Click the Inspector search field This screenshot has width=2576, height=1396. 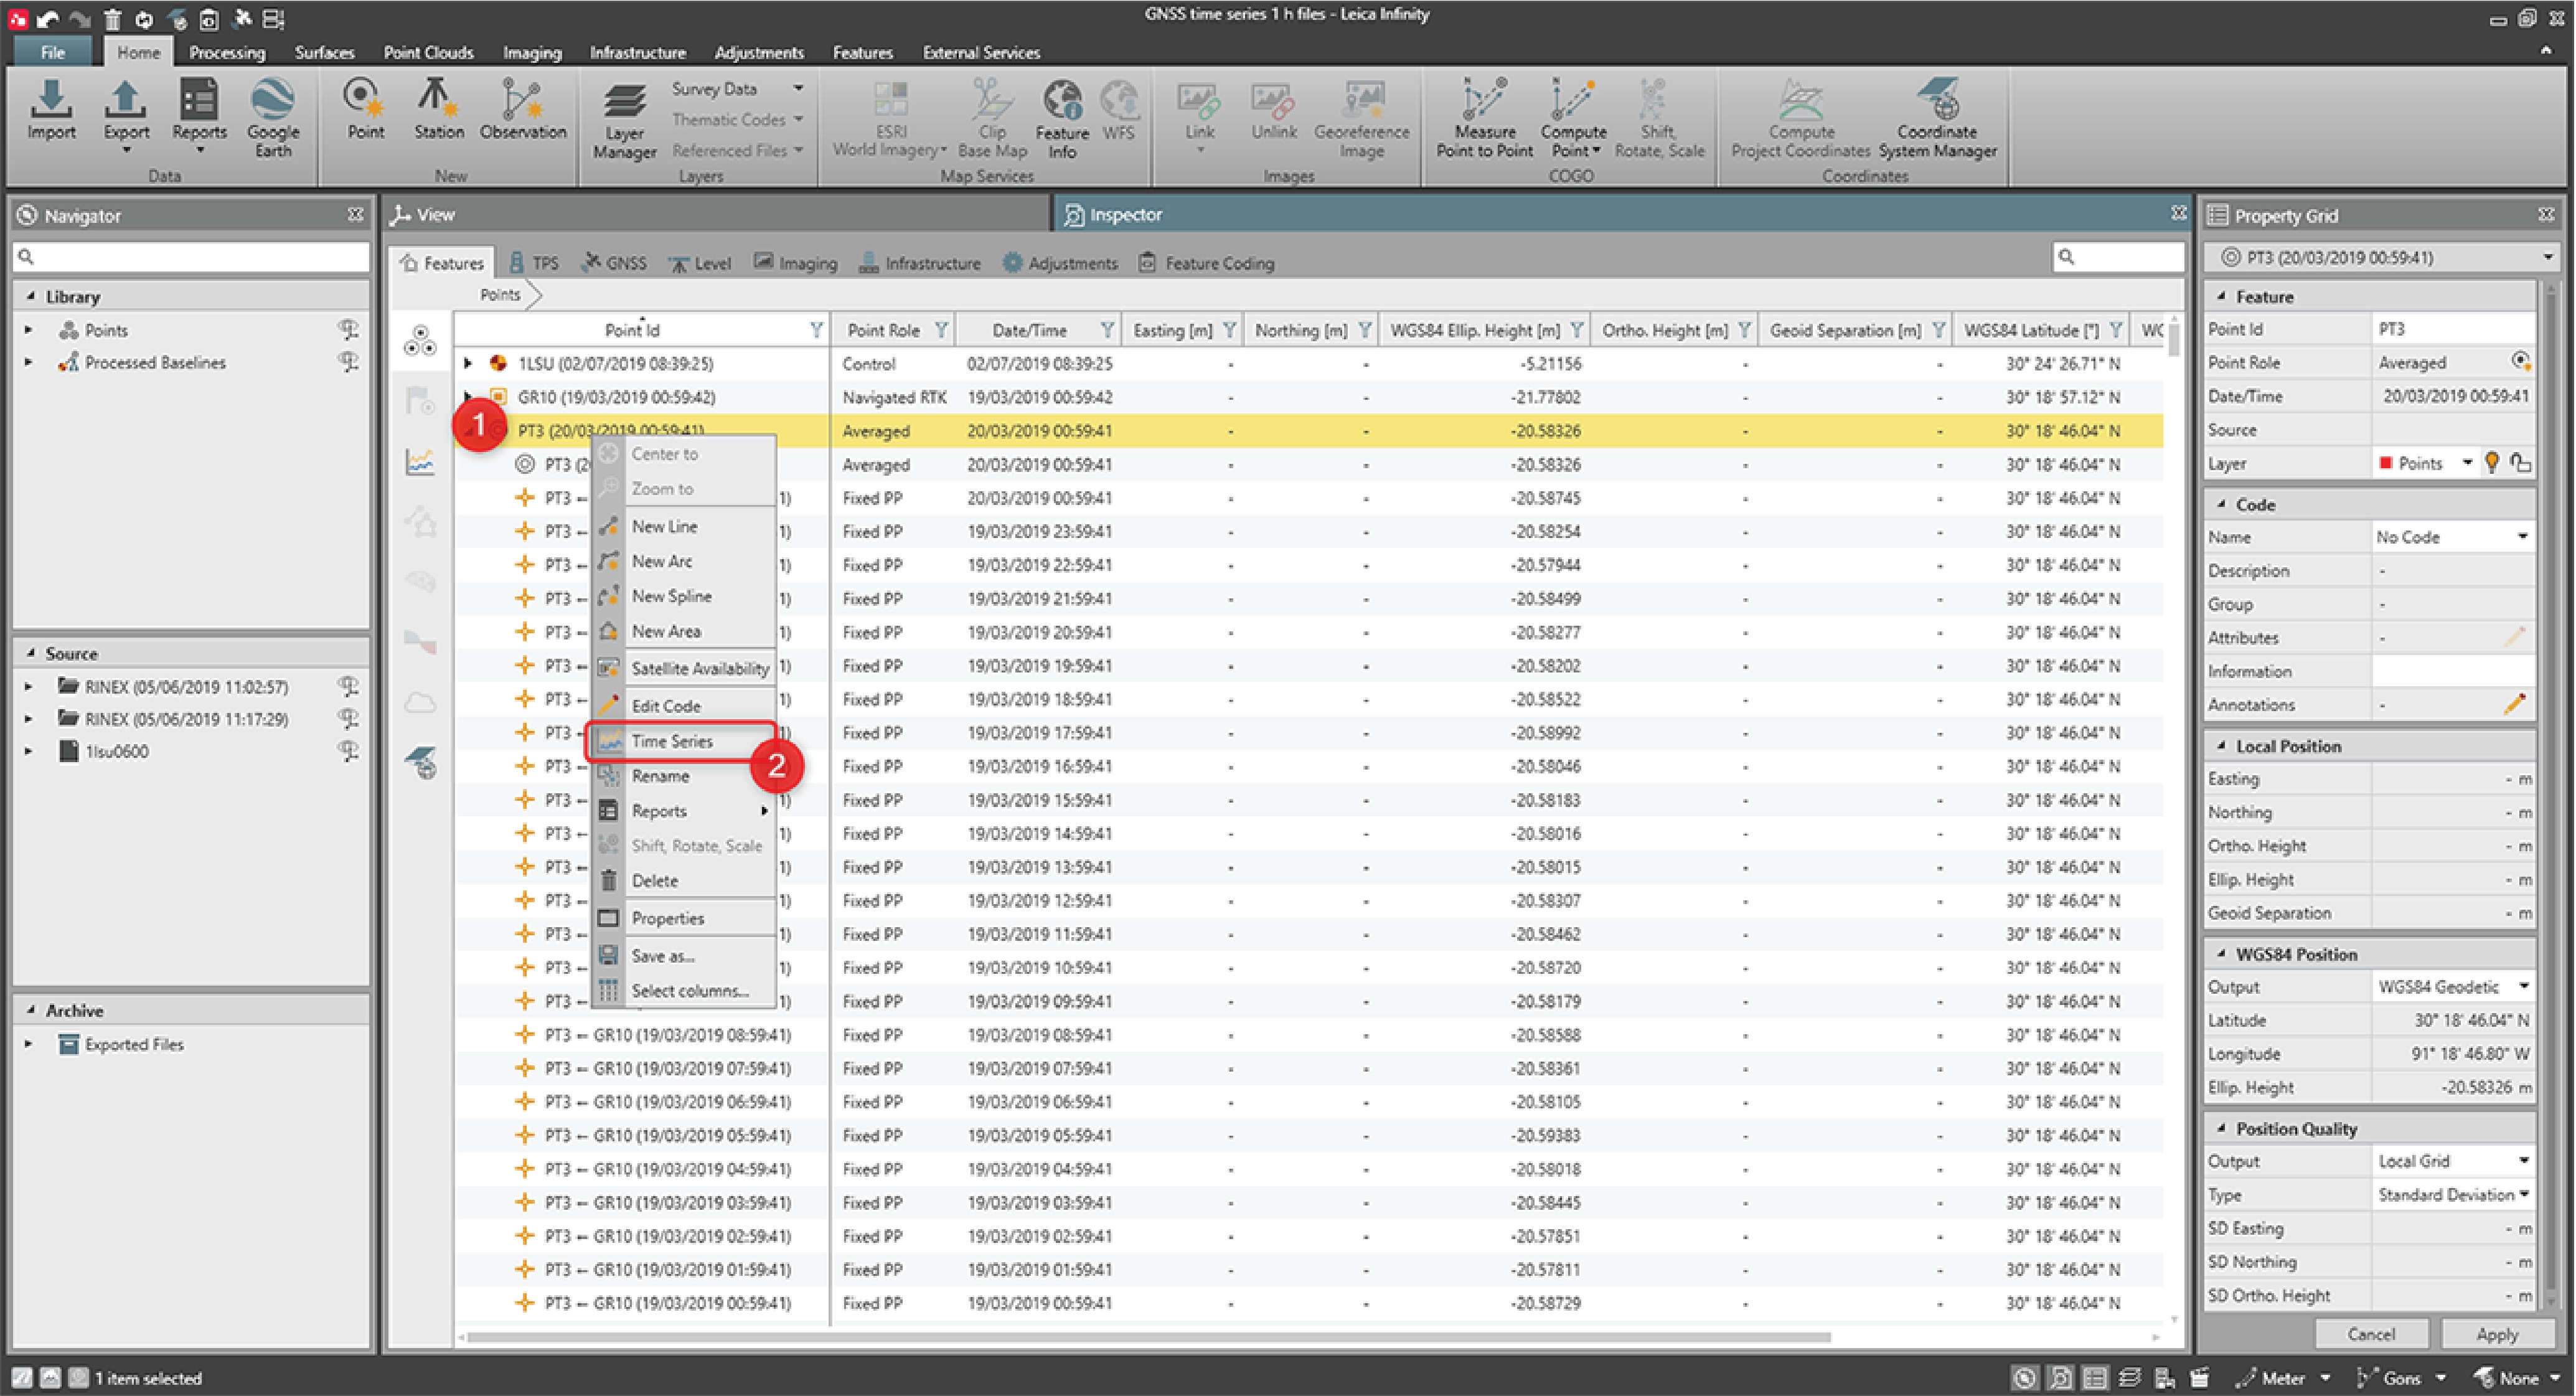pyautogui.click(x=2118, y=257)
